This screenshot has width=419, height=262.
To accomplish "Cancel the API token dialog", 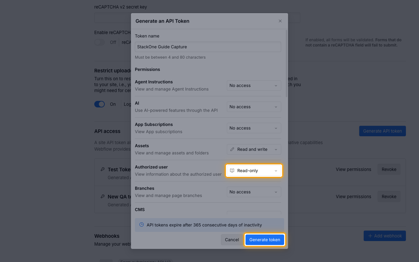I will (x=232, y=240).
